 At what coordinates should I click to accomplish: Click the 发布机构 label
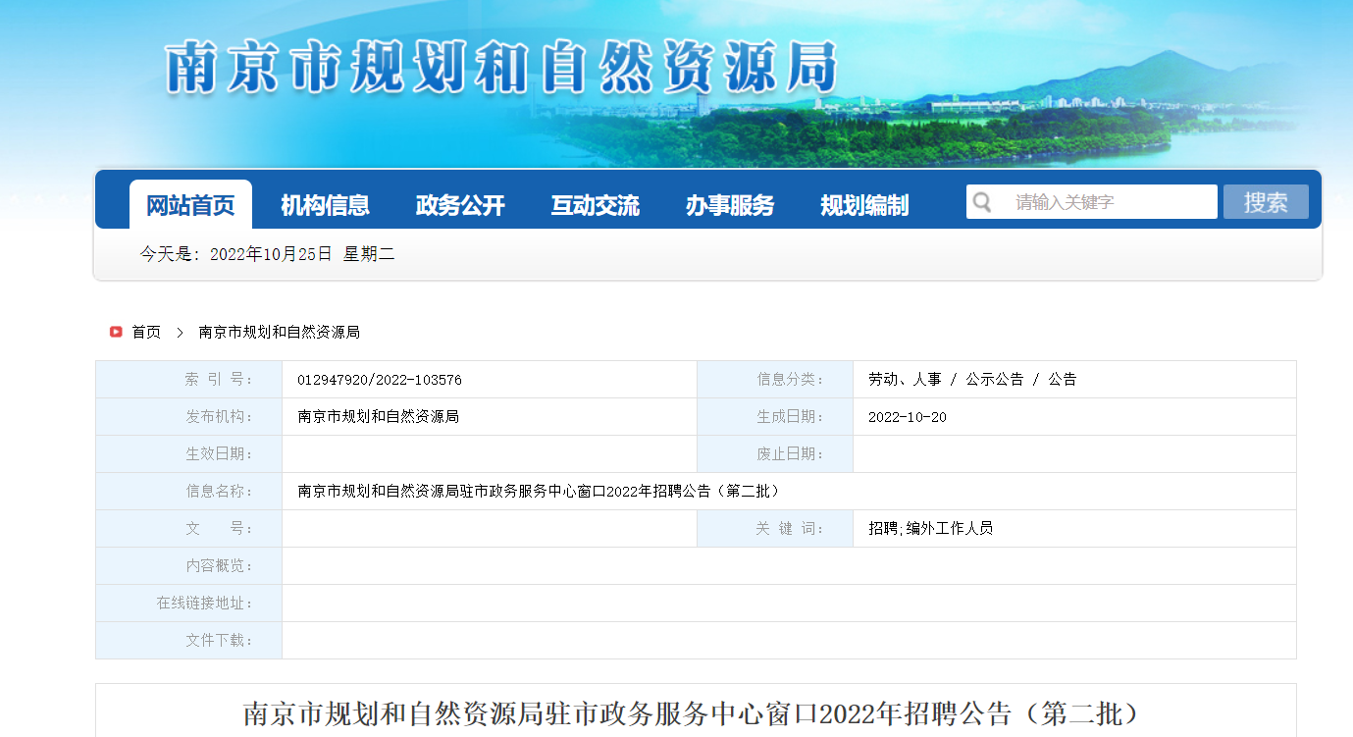point(219,416)
